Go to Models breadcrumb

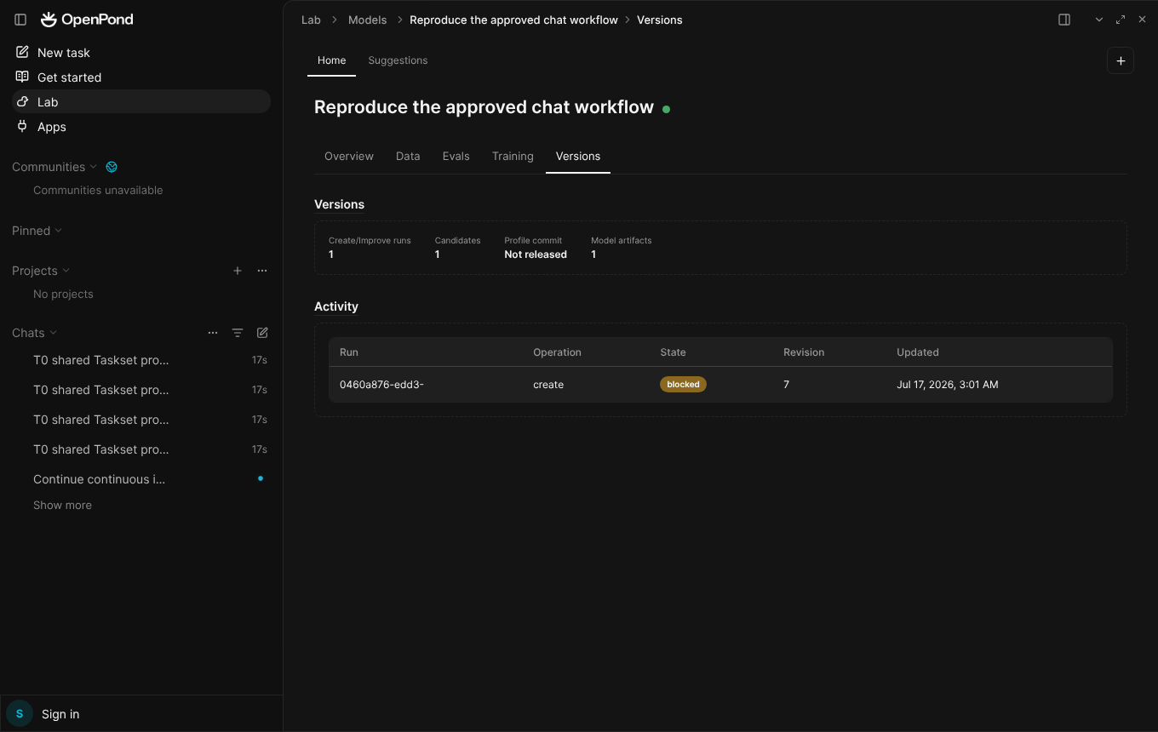pos(368,20)
